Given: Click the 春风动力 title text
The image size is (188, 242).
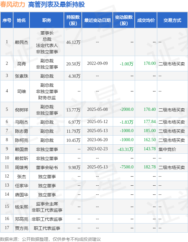Looking at the screenshot, I should click(x=13, y=4).
